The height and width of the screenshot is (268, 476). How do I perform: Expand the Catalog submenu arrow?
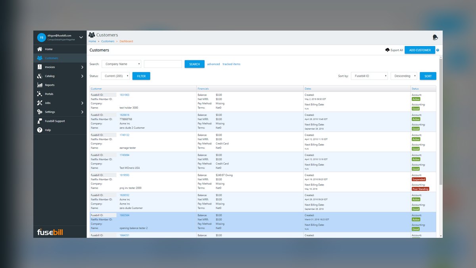click(82, 76)
